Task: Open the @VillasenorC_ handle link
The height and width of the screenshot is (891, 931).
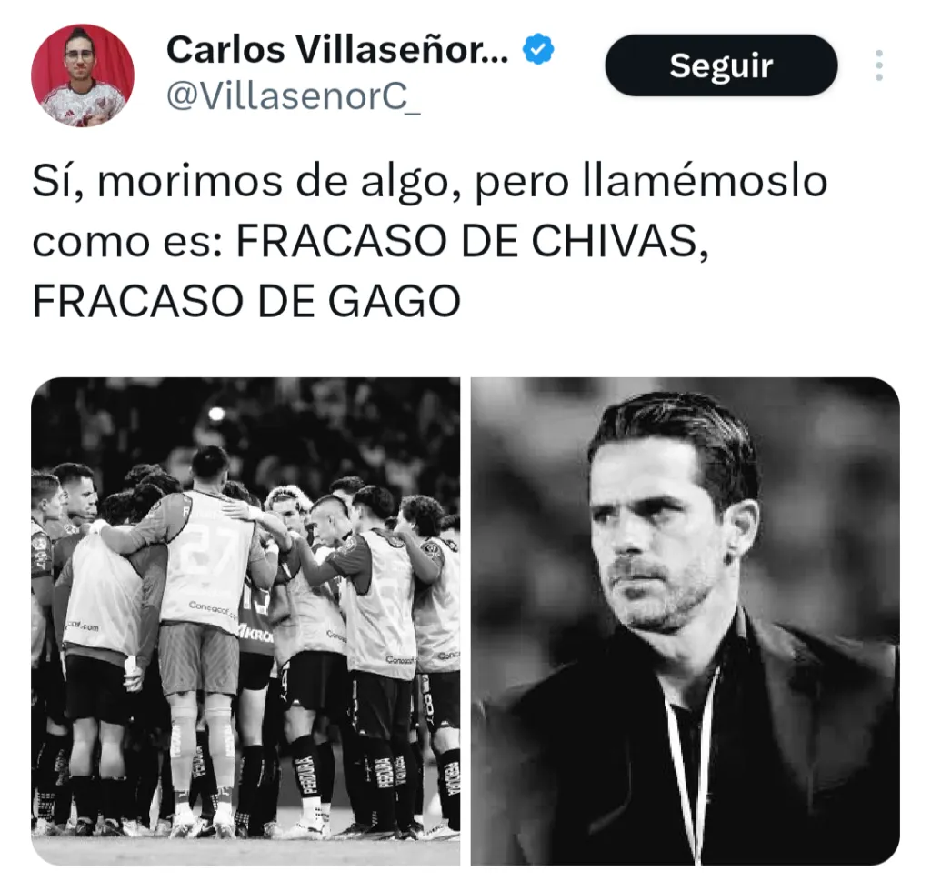Action: tap(294, 96)
